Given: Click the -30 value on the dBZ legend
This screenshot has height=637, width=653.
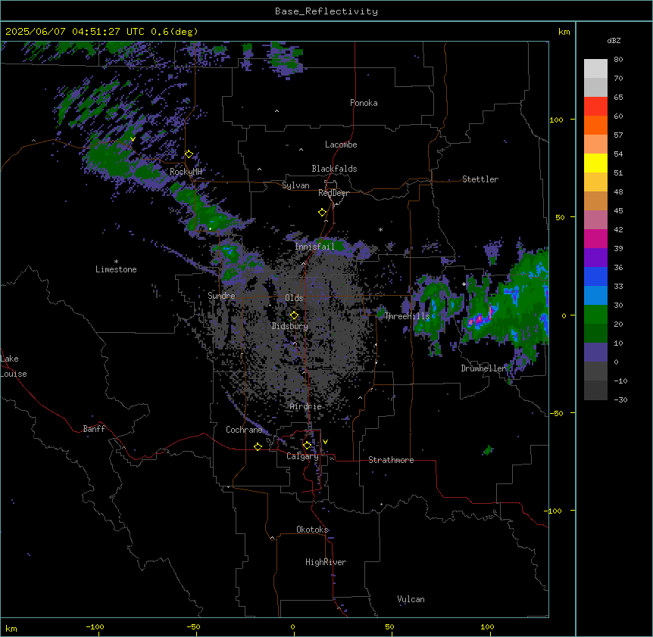Looking at the screenshot, I should click(x=620, y=400).
